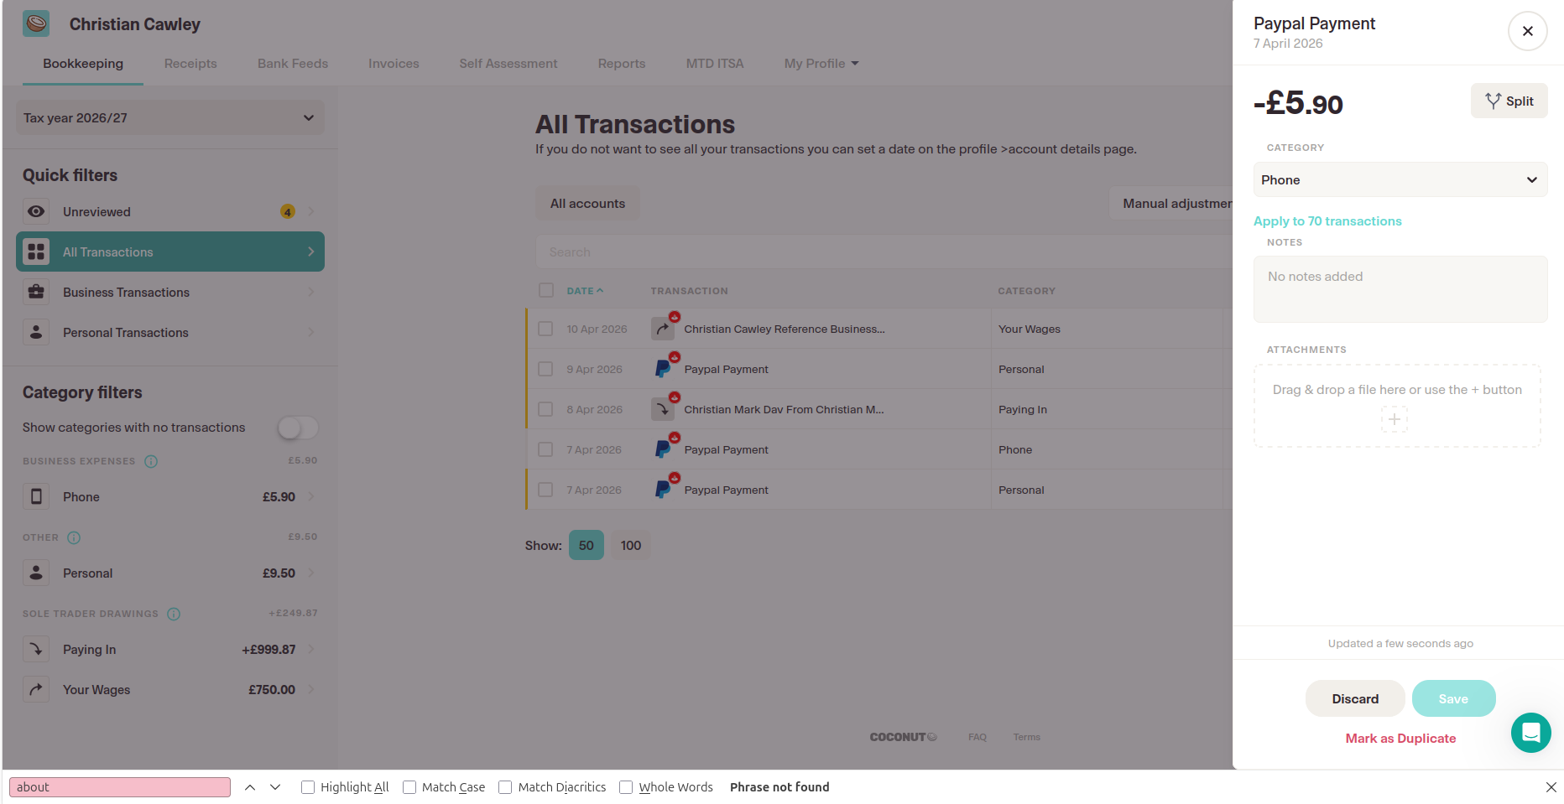
Task: Click the Phone category icon in sidebar
Action: tap(36, 496)
